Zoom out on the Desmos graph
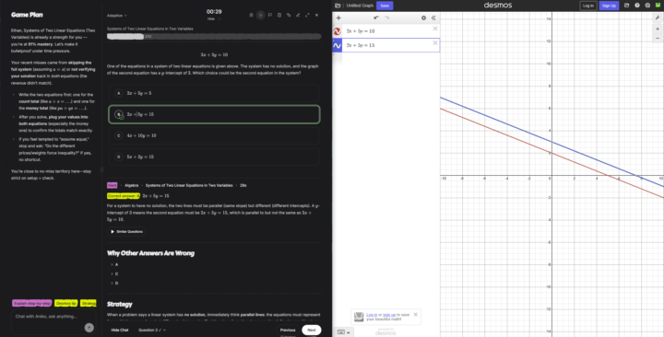664x337 pixels. (x=658, y=39)
